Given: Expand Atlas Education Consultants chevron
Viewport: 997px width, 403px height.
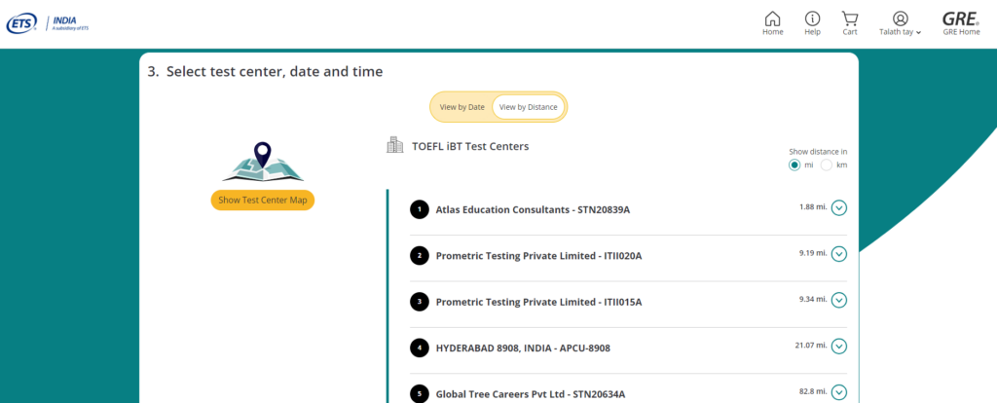Looking at the screenshot, I should pos(839,208).
